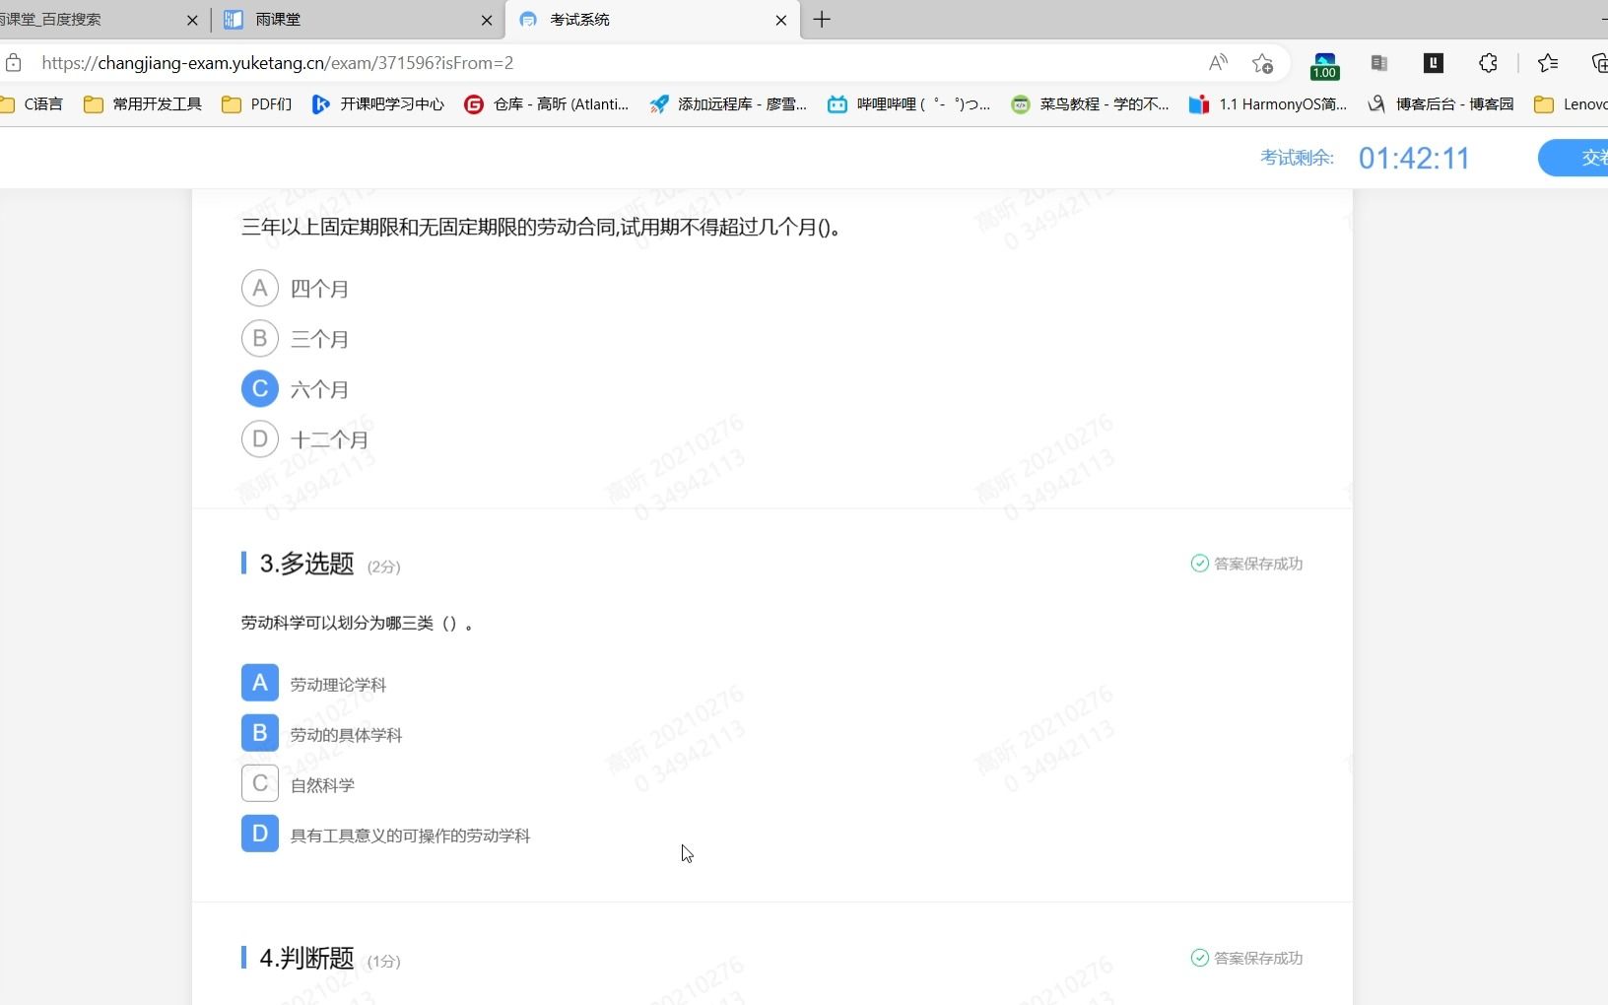Open the extension with 1.00 badge
Viewport: 1608px width, 1005px height.
click(x=1325, y=66)
